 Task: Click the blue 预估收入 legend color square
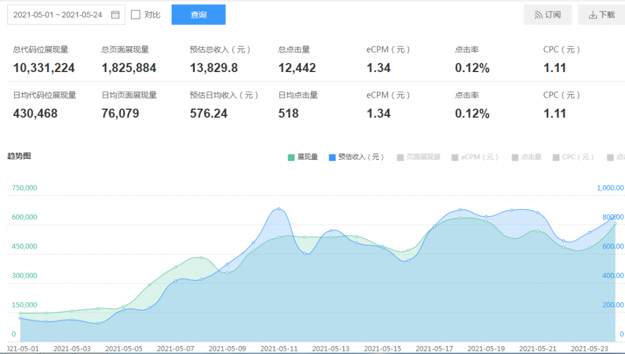[332, 157]
